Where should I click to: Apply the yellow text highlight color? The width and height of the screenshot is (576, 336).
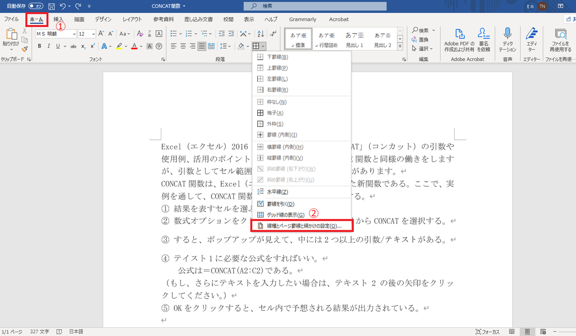(120, 46)
